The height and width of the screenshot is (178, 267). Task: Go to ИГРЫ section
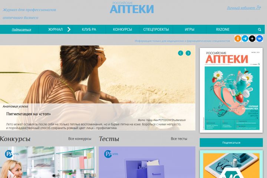tap(189, 29)
